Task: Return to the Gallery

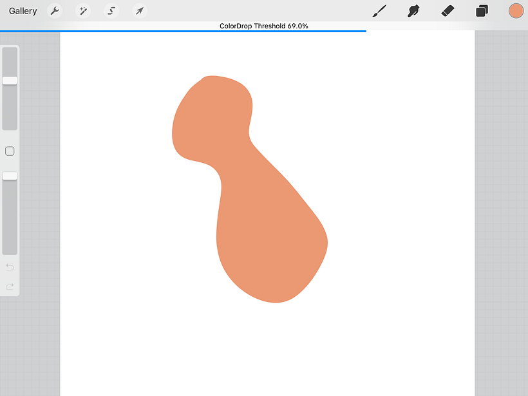Action: tap(23, 11)
